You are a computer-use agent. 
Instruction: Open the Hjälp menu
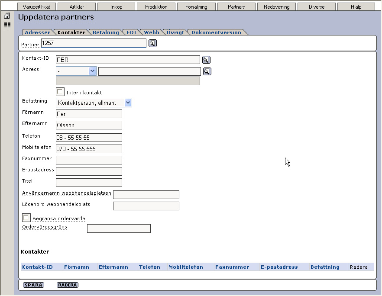click(x=356, y=7)
